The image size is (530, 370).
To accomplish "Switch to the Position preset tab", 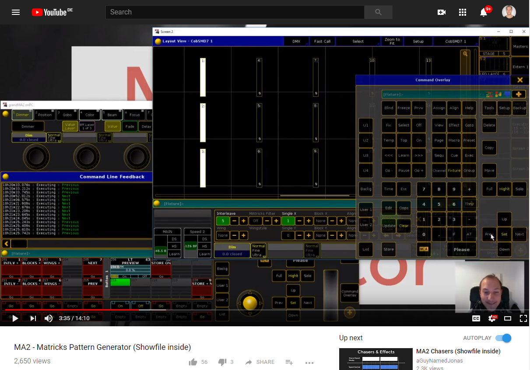I will [45, 115].
